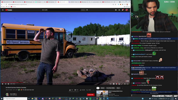The image size is (178, 100).
Task: Open the taskbar weather widget
Action: 153,99
